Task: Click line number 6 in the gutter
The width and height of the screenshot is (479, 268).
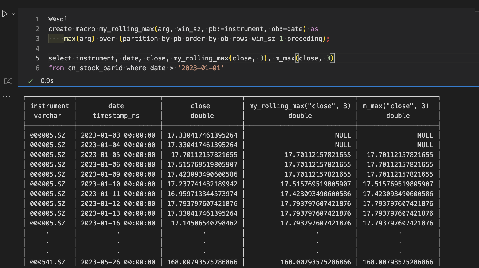Action: point(37,68)
